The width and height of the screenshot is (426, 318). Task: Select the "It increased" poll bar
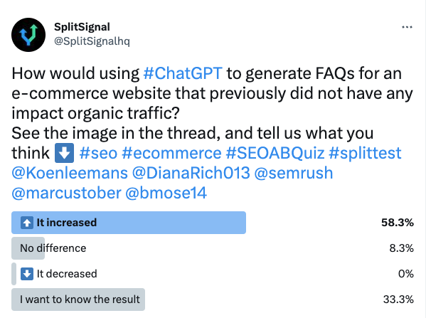click(x=129, y=223)
